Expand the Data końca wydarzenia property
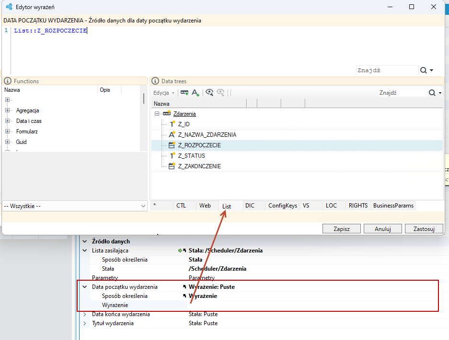449x340 pixels. tap(85, 314)
